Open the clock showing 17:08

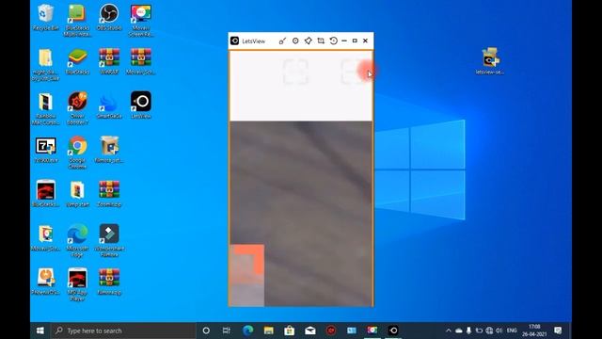(534, 331)
